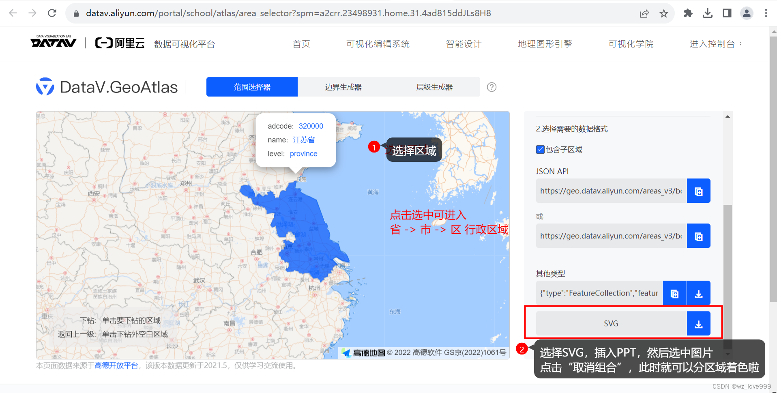This screenshot has width=777, height=393.
Task: Copy the FeatureCollection JSON content
Action: click(x=674, y=293)
